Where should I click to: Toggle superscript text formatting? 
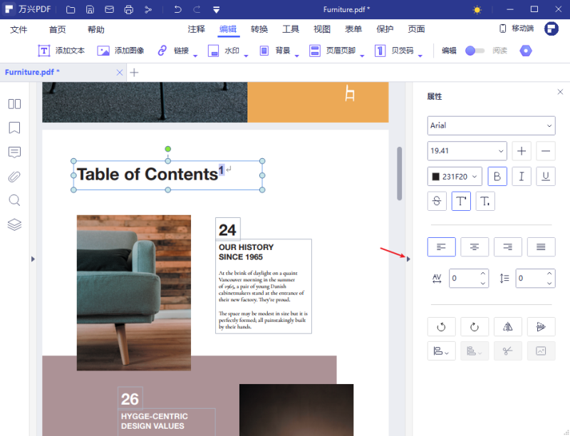click(x=461, y=202)
